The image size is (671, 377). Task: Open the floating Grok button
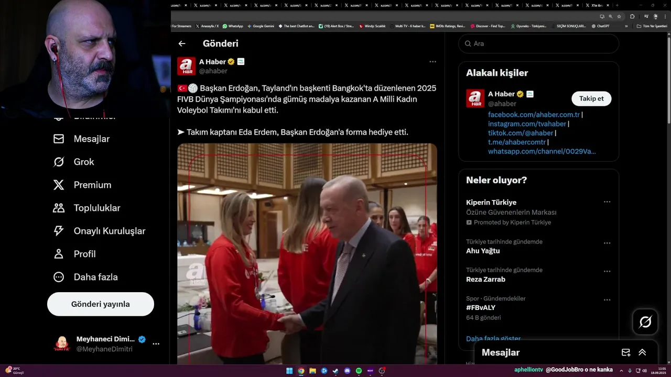pyautogui.click(x=645, y=322)
